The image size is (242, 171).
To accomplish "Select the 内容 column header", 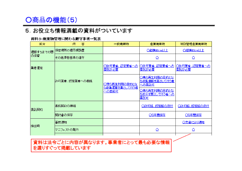I will click(79, 44).
